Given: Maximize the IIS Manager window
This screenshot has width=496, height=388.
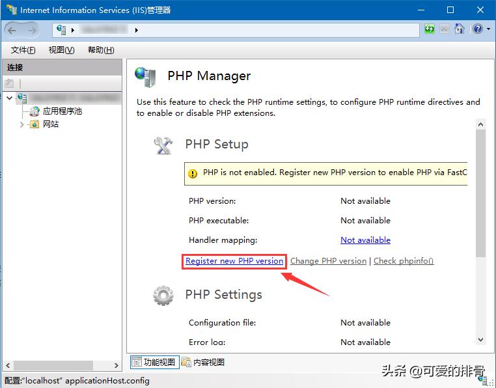Looking at the screenshot, I should (x=450, y=10).
